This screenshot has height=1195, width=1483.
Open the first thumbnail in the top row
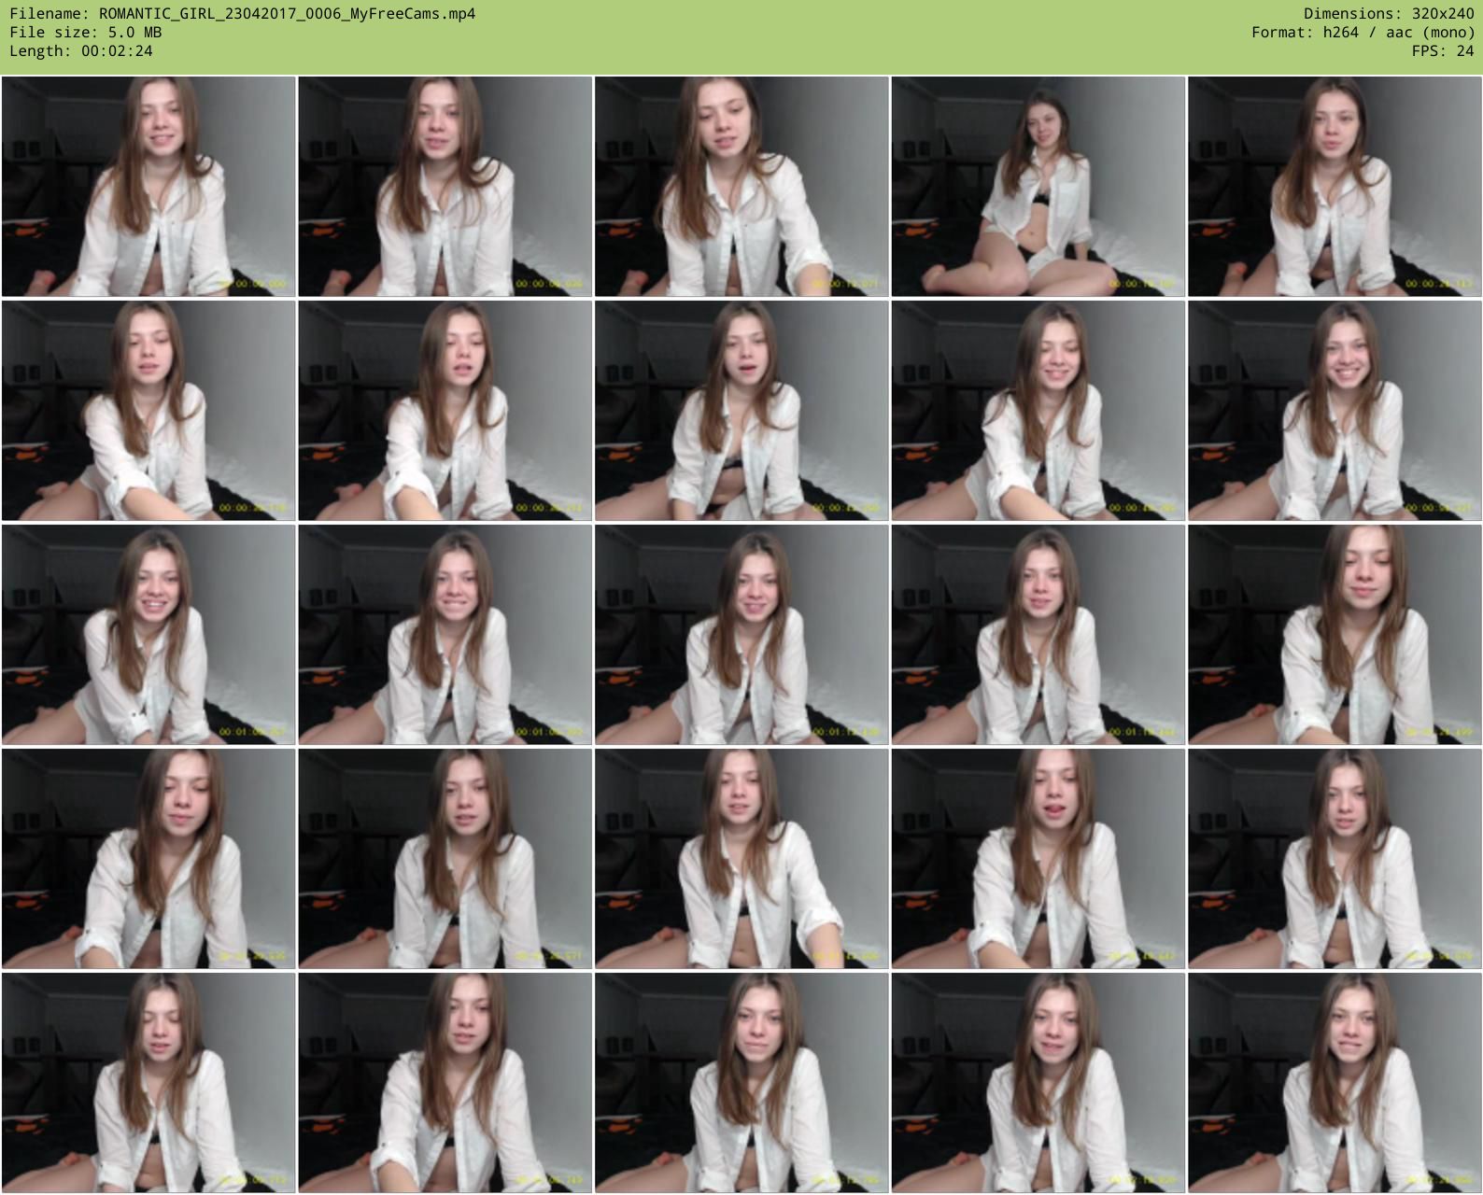click(x=148, y=187)
